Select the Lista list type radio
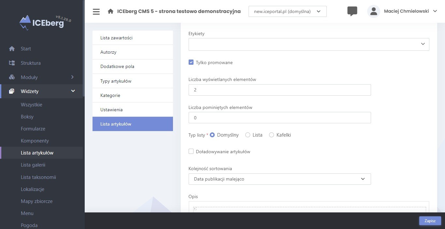445x229 pixels. coord(248,135)
